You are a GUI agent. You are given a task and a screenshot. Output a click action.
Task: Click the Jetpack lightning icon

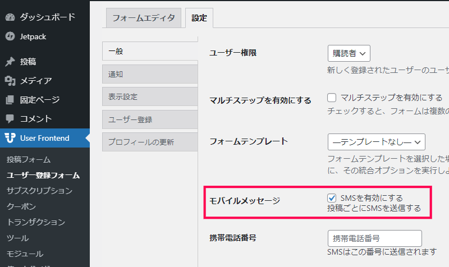click(10, 36)
